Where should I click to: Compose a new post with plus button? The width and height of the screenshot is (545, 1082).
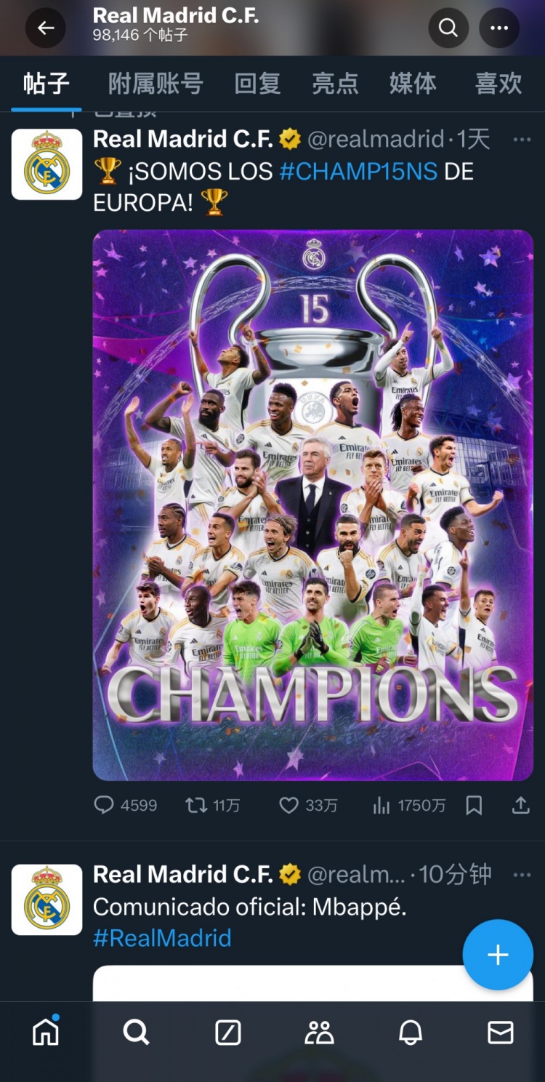498,955
